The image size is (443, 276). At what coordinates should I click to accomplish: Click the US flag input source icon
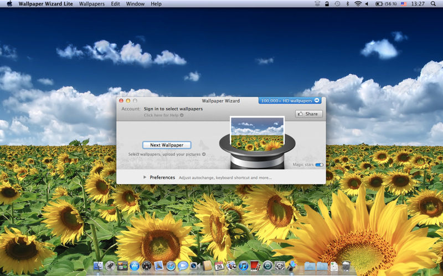click(404, 4)
